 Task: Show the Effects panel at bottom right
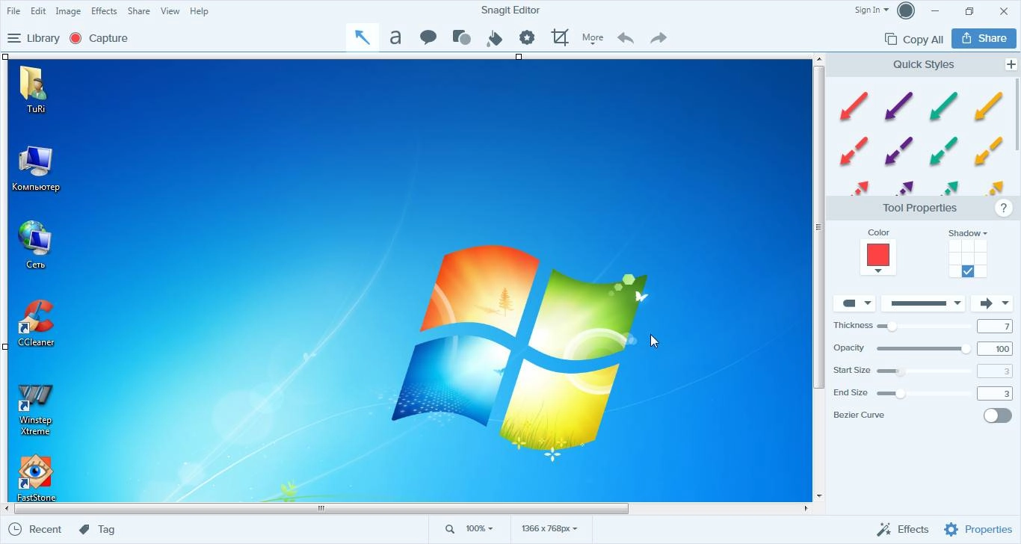[x=903, y=529]
